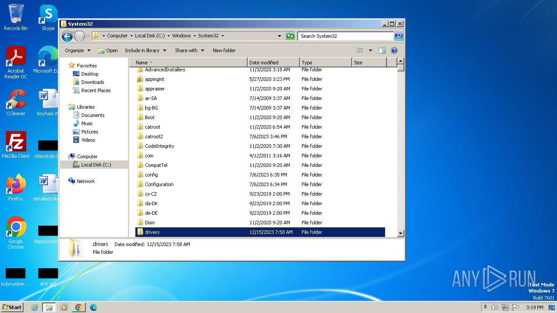The image size is (557, 313).
Task: Expand the More view options arrow
Action: point(370,50)
